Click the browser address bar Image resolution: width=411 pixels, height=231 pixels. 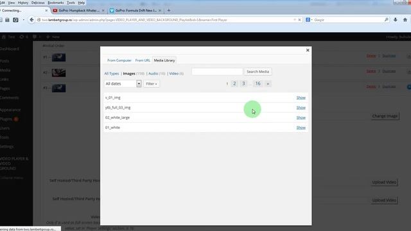click(x=165, y=20)
